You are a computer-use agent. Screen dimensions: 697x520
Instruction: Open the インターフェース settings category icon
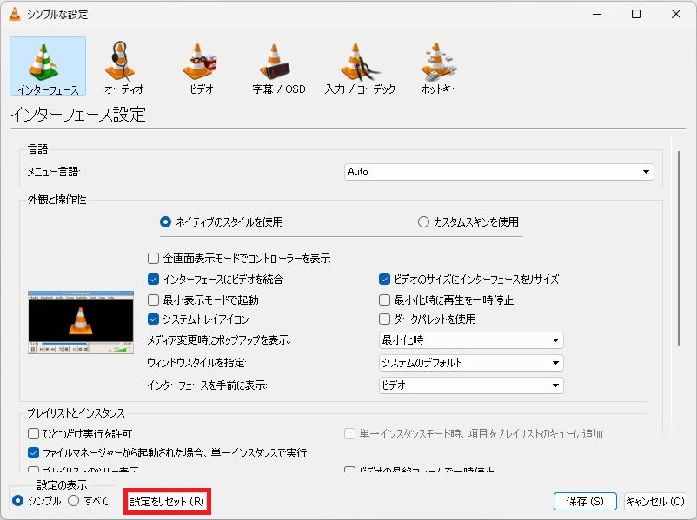tap(48, 66)
